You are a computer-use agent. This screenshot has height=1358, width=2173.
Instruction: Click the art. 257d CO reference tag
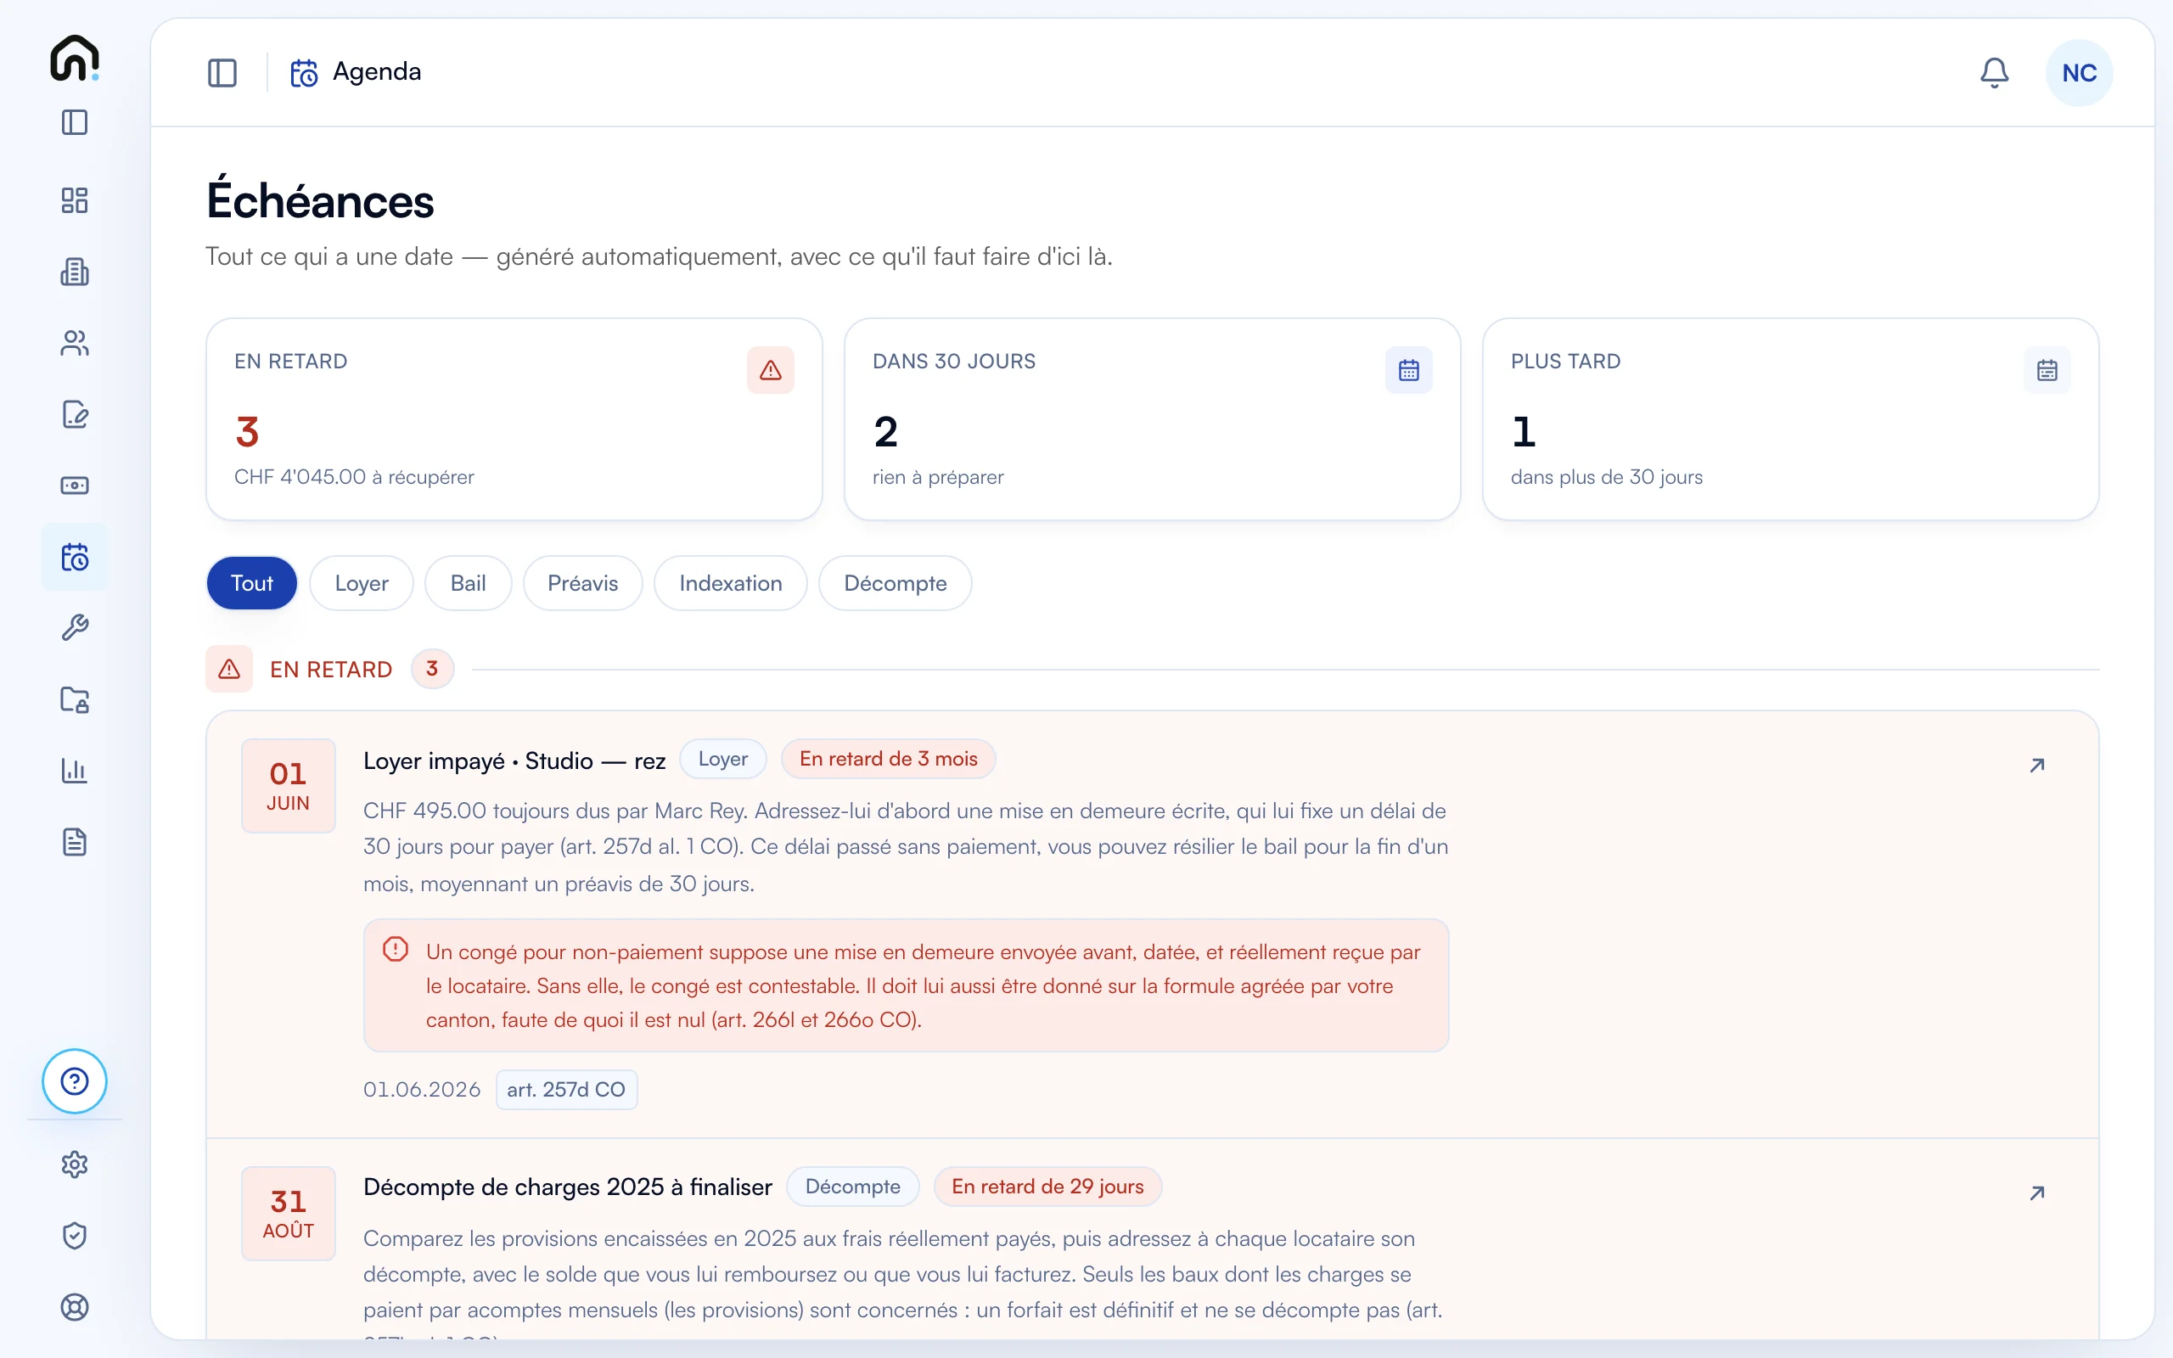pyautogui.click(x=567, y=1090)
